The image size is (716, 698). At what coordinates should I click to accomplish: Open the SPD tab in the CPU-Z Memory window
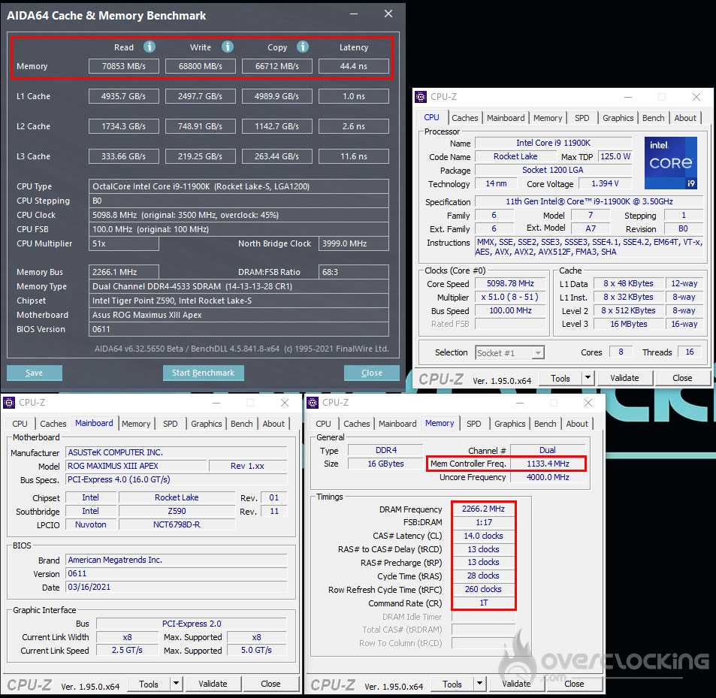473,424
